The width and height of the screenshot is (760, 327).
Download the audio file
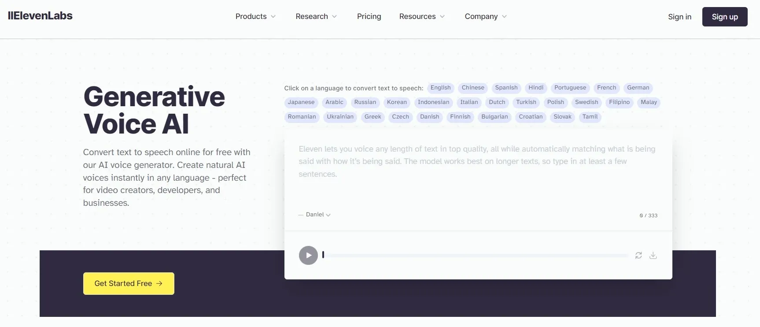653,255
